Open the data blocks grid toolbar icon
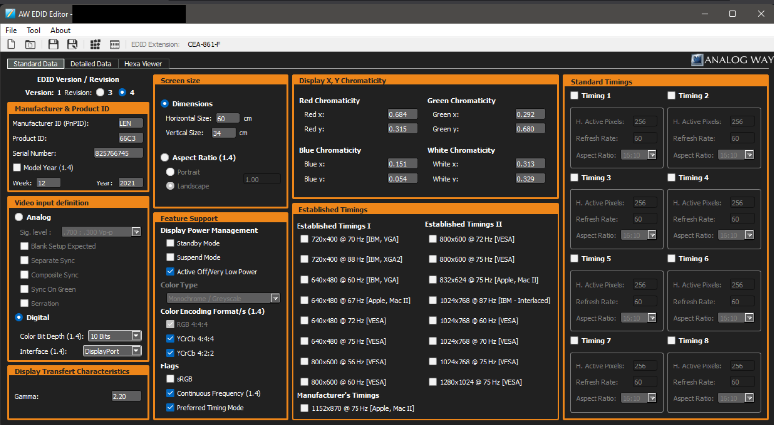Viewport: 774px width, 425px height. 95,44
